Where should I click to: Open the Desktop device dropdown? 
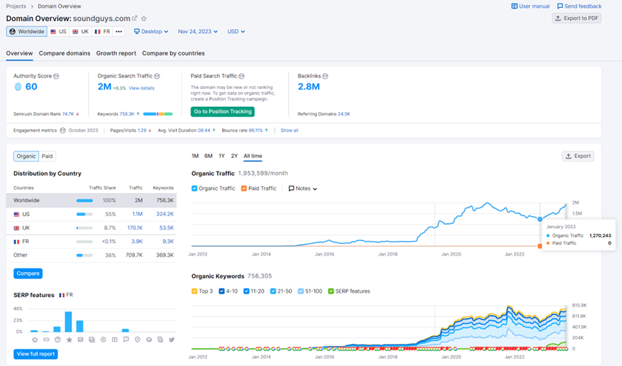[x=151, y=32]
